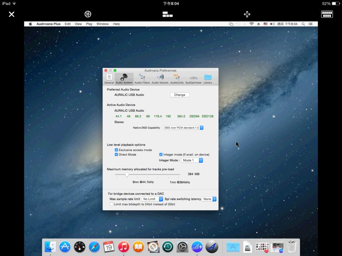Open the remote app settings gear
The image size is (342, 256).
tap(88, 14)
